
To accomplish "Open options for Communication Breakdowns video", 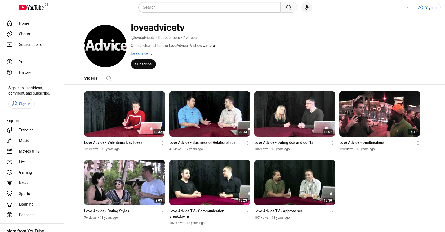I will coord(248,212).
